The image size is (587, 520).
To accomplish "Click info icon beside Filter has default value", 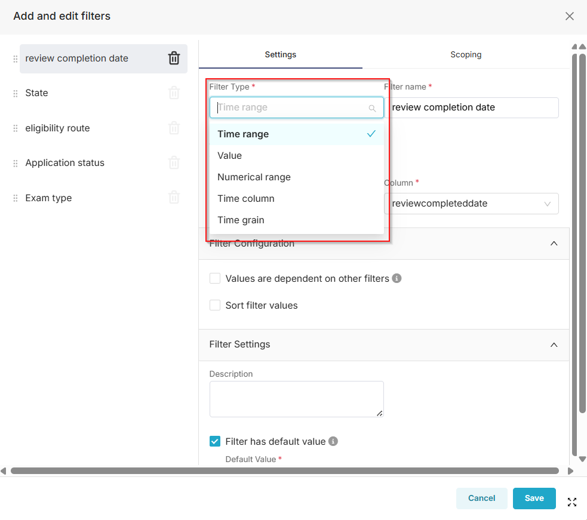I will pyautogui.click(x=333, y=441).
